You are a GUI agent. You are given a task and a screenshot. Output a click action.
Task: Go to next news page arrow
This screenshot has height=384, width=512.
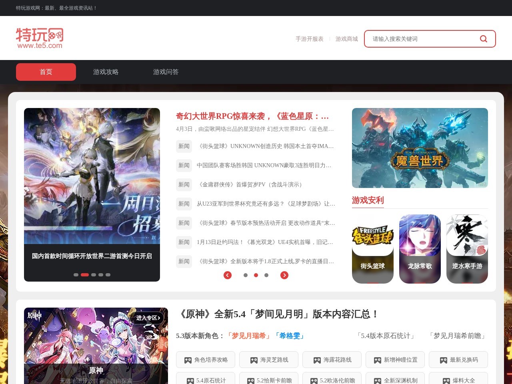(284, 275)
